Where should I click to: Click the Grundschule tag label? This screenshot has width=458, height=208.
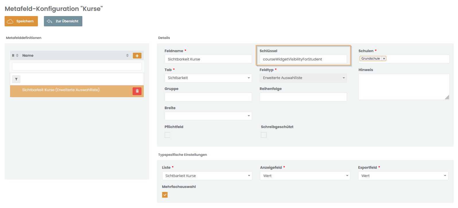(370, 58)
